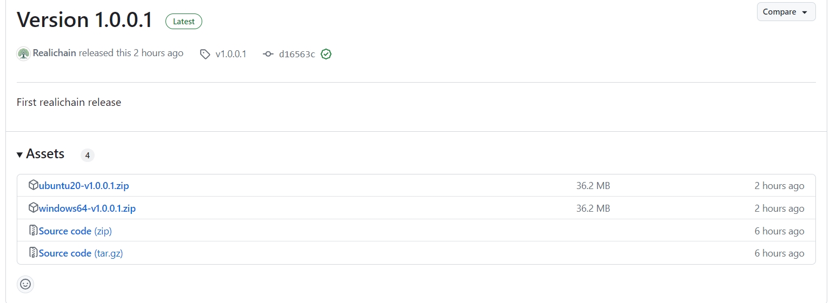Open commit d16563c

297,54
